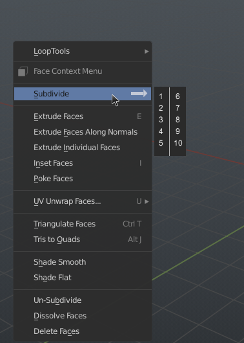Choose Subdivide from the context menu
Viewport: 244px width, 343px height.
coord(83,94)
